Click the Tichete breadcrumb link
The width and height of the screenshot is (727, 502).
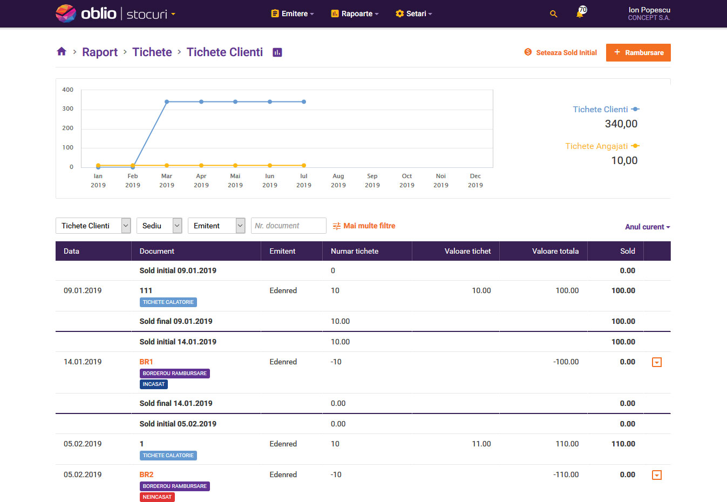click(152, 52)
